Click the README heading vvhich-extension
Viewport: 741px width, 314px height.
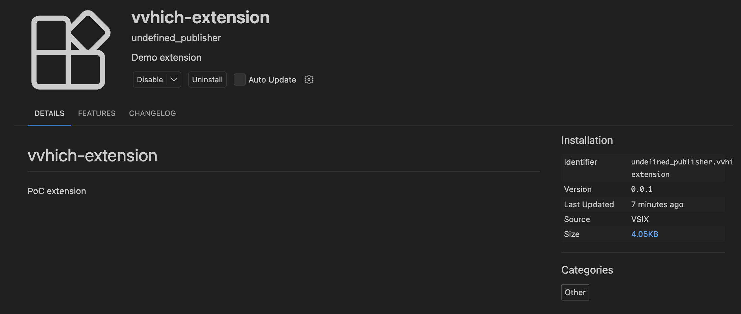point(92,156)
